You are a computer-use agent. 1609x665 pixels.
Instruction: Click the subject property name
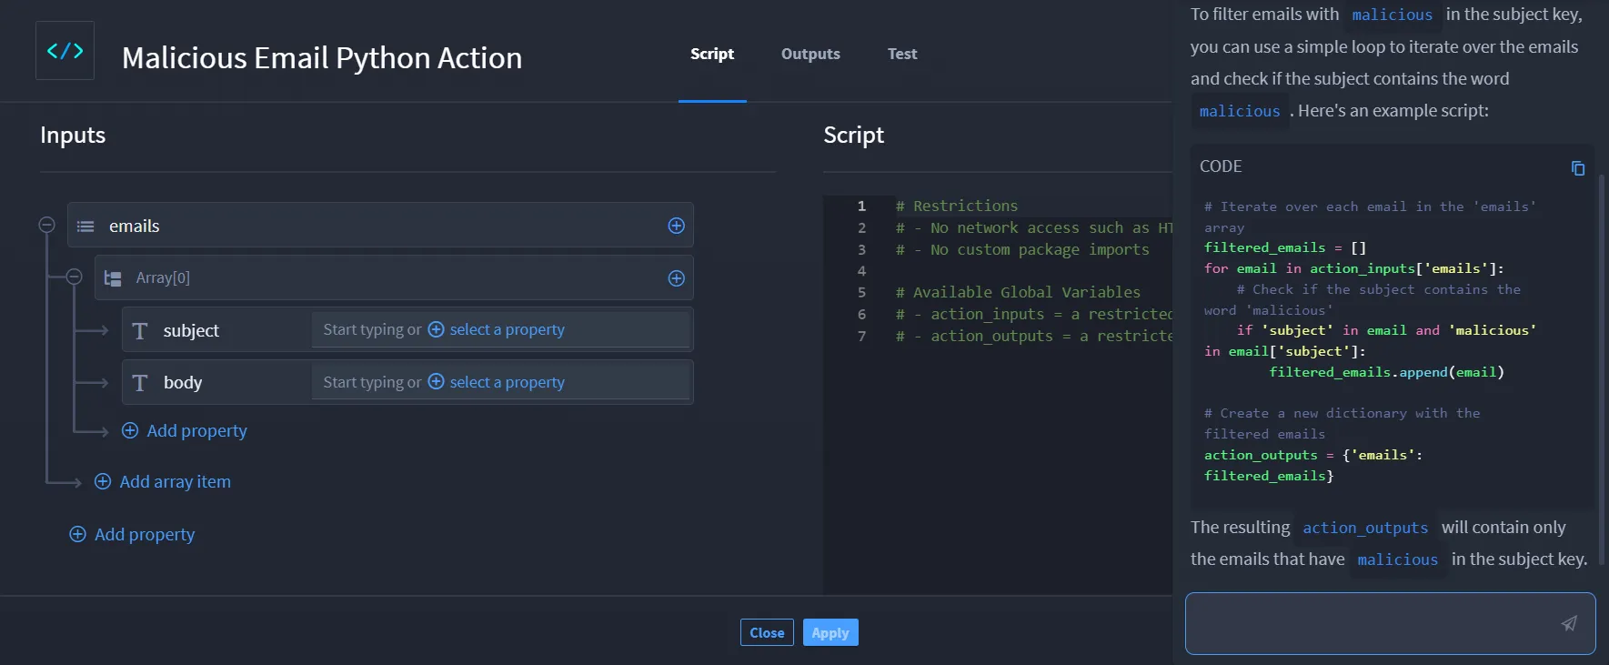[191, 330]
